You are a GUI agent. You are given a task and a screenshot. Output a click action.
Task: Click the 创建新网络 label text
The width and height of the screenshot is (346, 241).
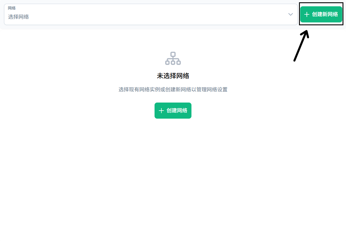(325, 14)
